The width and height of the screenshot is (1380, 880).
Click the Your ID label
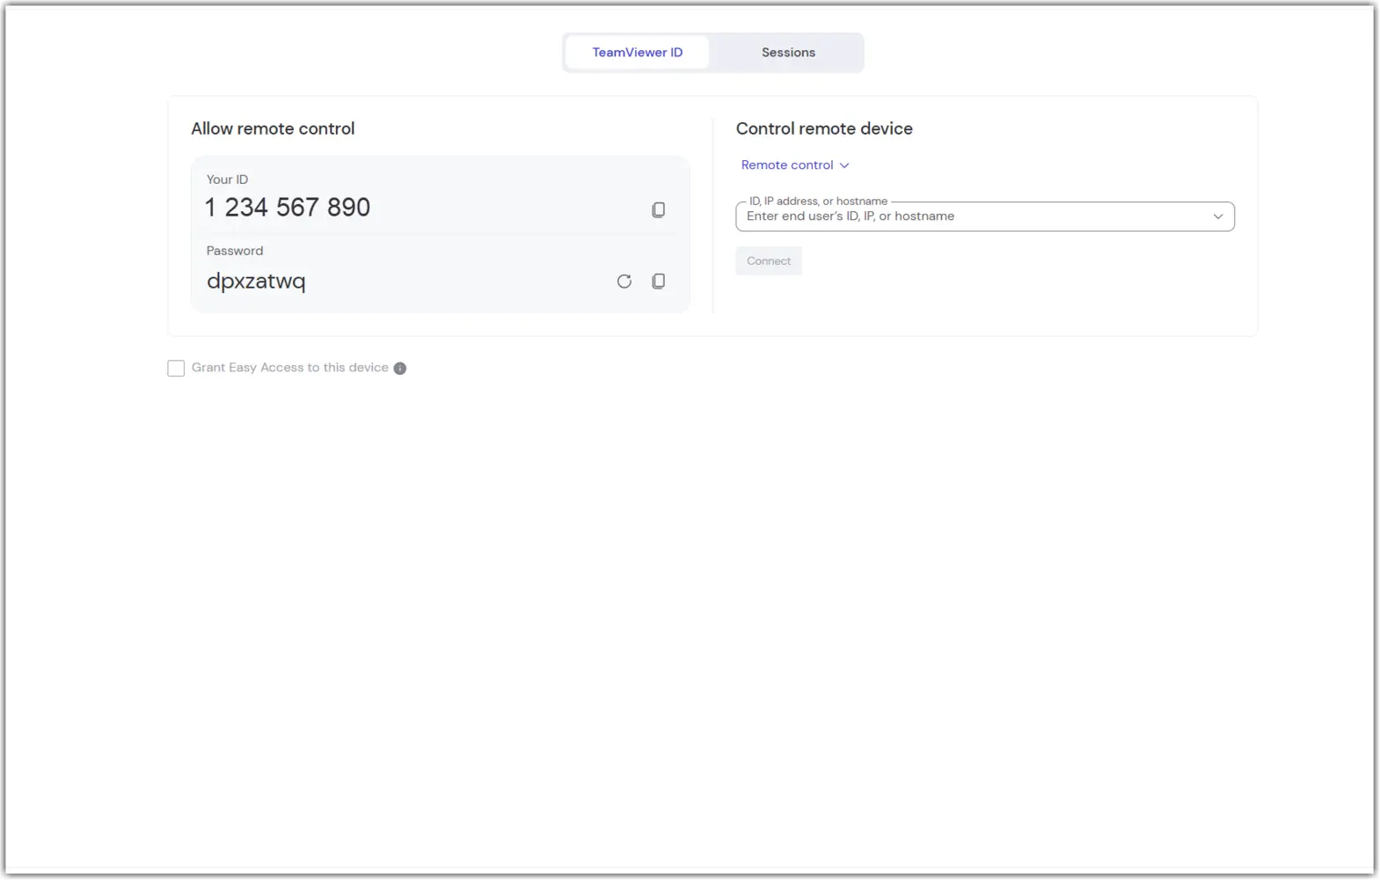[227, 180]
